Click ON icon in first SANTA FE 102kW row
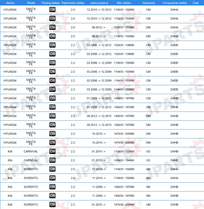This screenshot has height=209, width=204. [52, 45]
